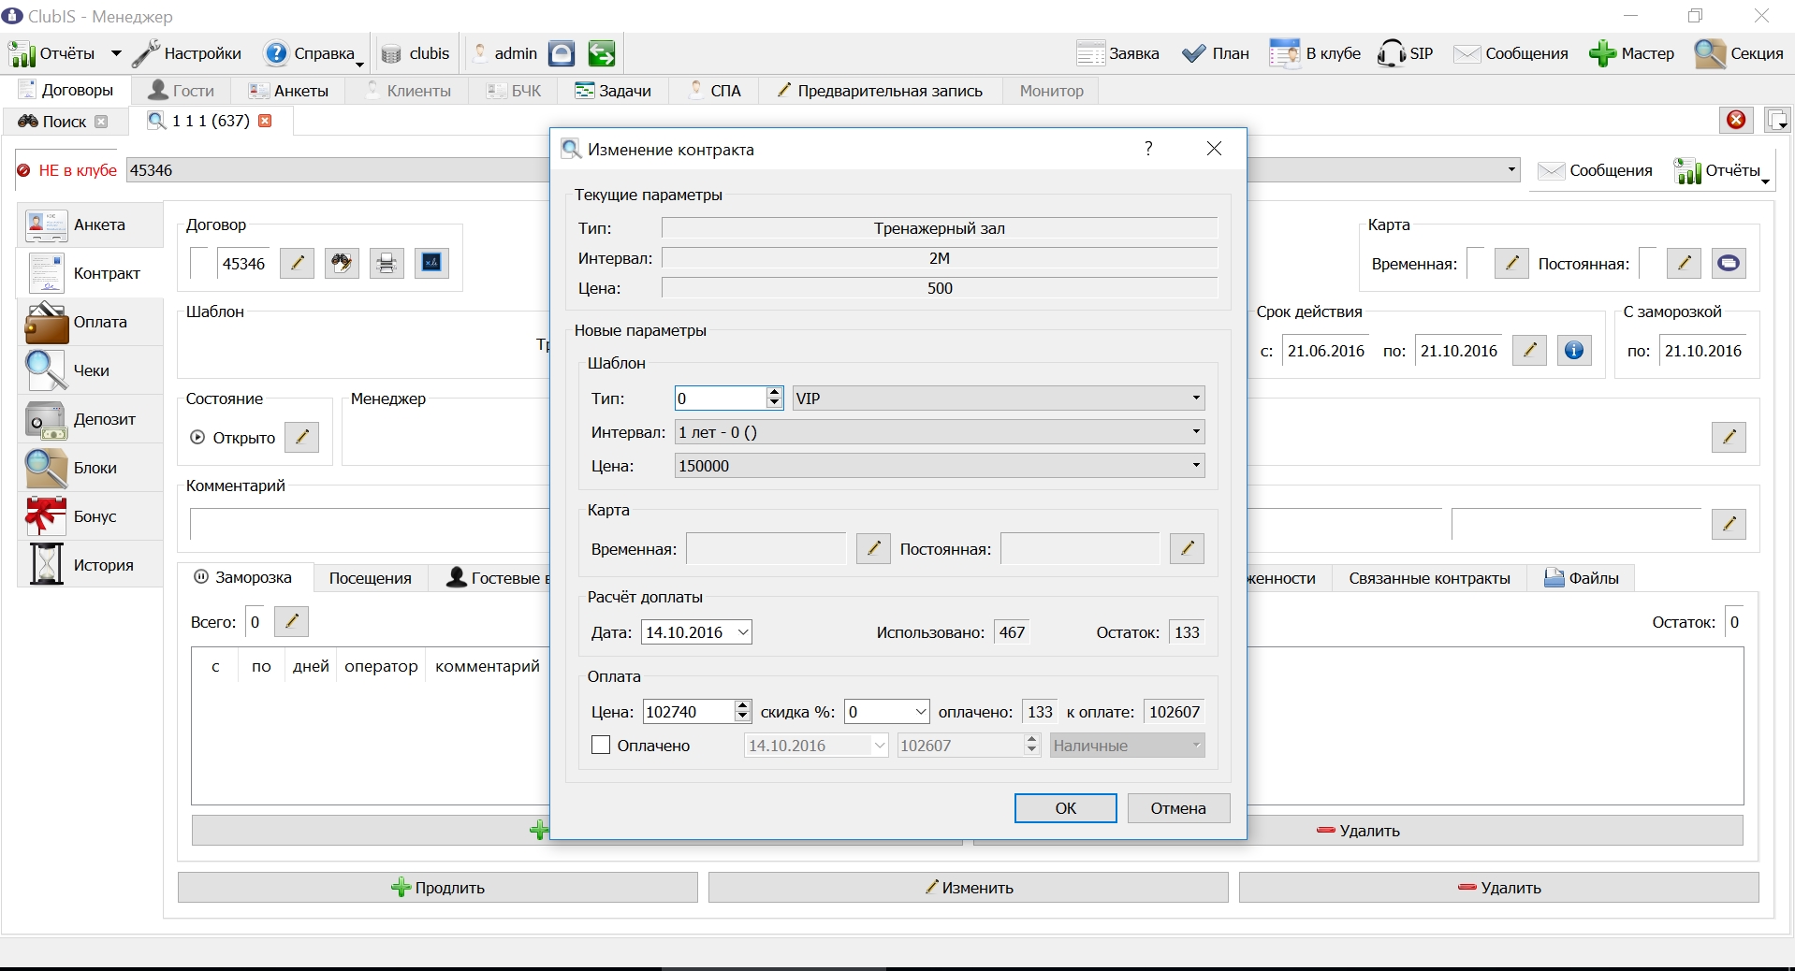Open the История hourglass section
Image resolution: width=1795 pixels, height=971 pixels.
click(90, 565)
